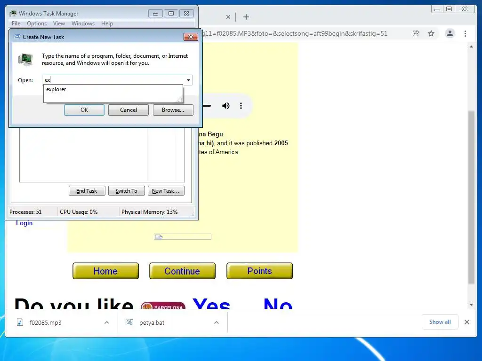Image resolution: width=482 pixels, height=361 pixels.
Task: Cancel the Create New Task dialog
Action: pyautogui.click(x=129, y=110)
